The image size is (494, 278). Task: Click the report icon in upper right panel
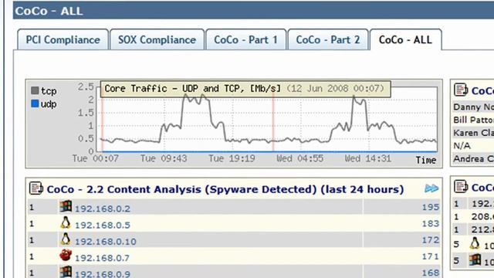461,90
